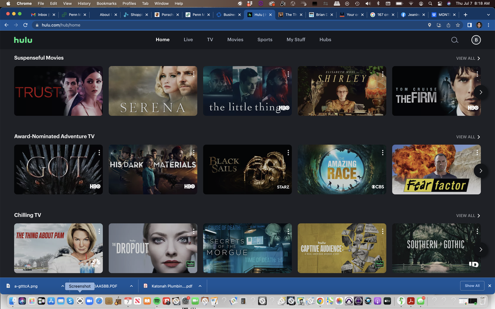The height and width of the screenshot is (309, 495).
Task: Open Spotlight search in the menu bar
Action: click(430, 3)
